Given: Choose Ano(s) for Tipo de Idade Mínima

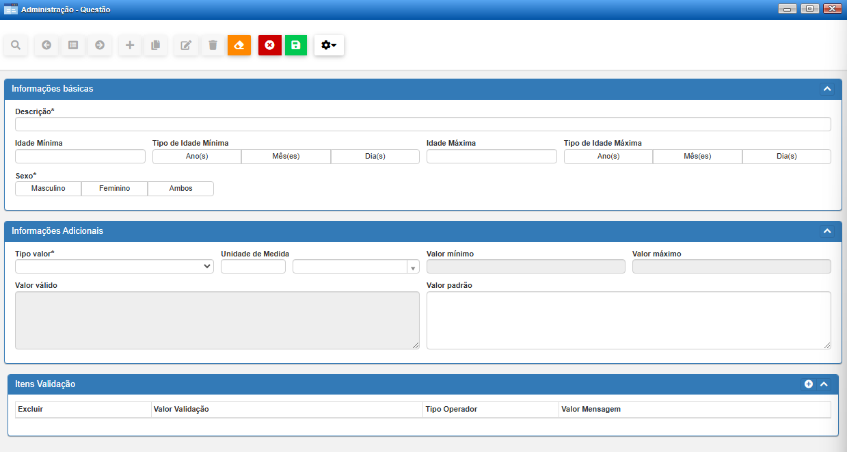Looking at the screenshot, I should pyautogui.click(x=197, y=157).
